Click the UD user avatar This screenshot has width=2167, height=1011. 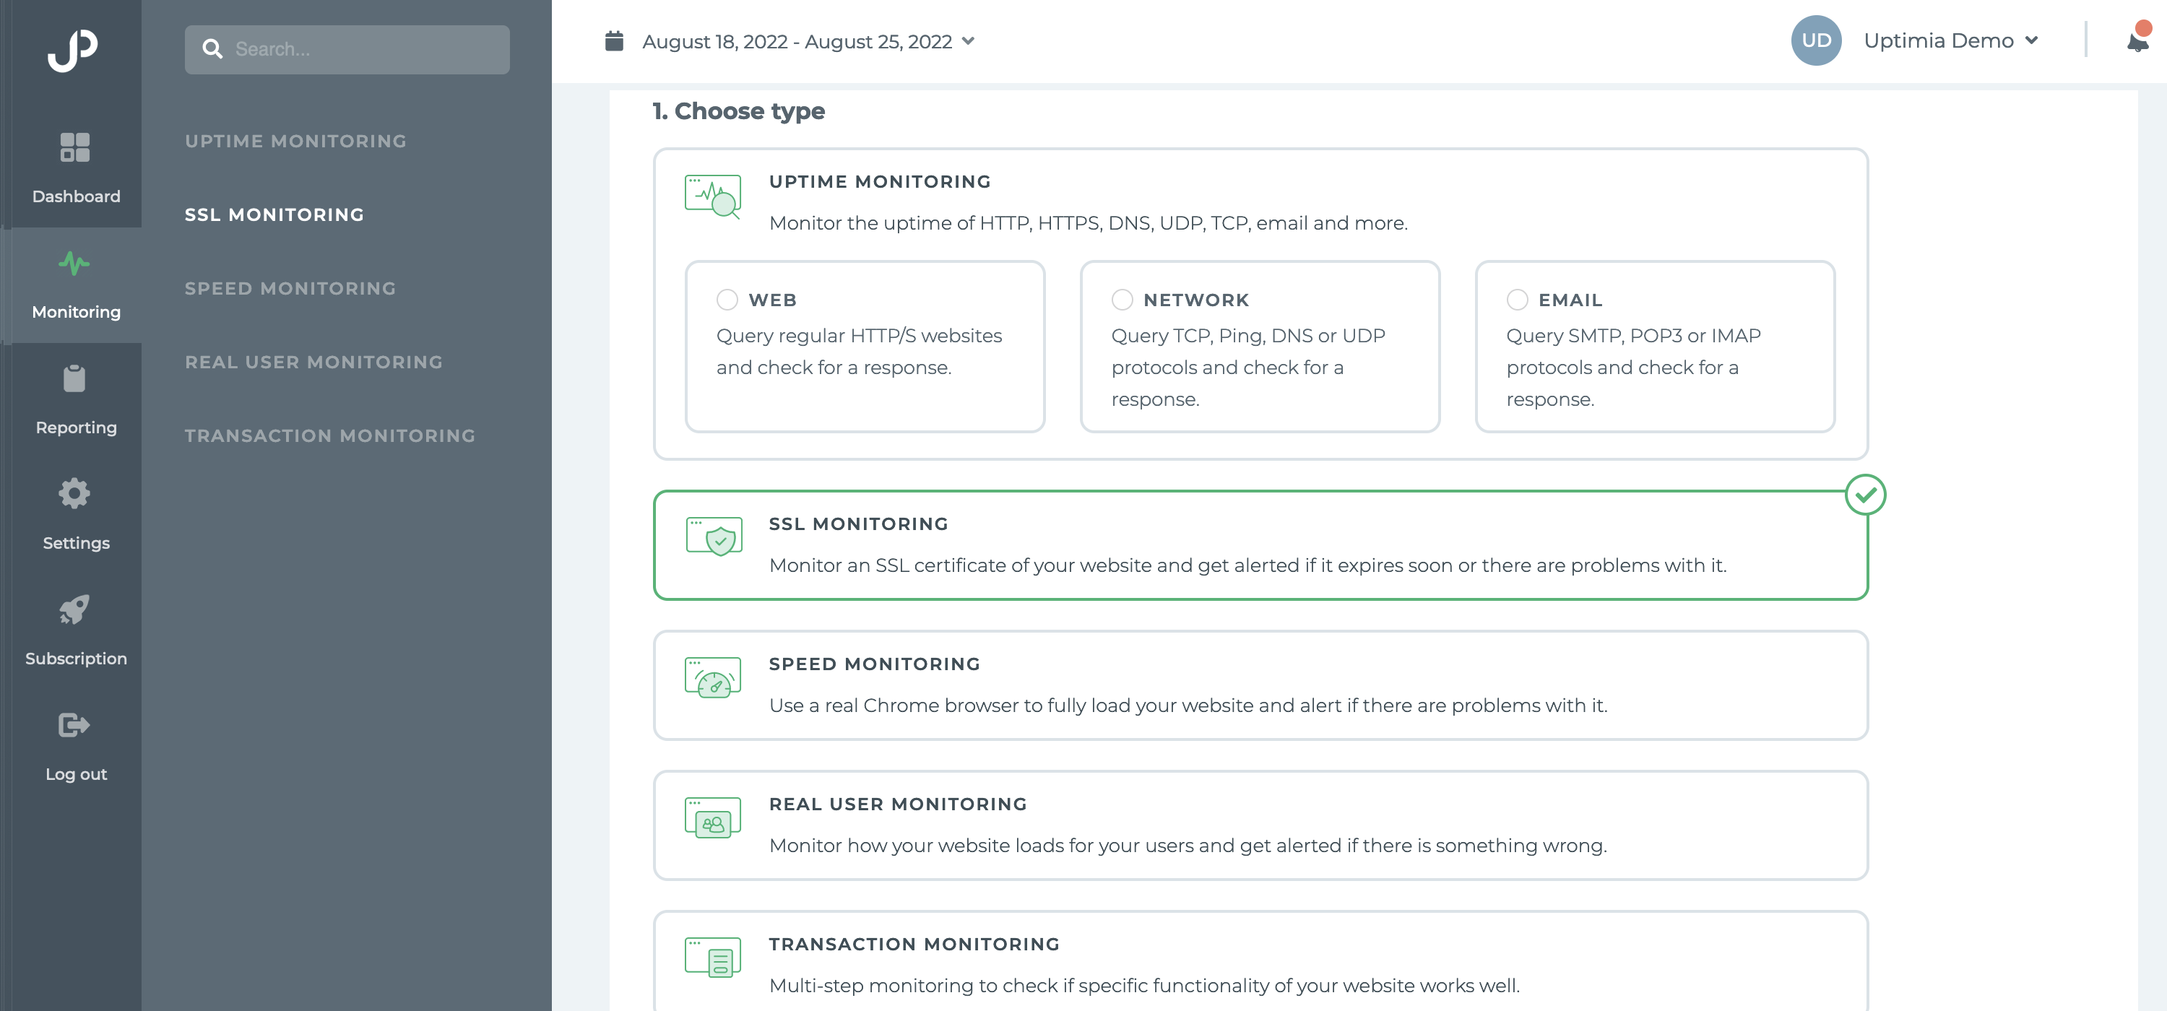click(1816, 40)
